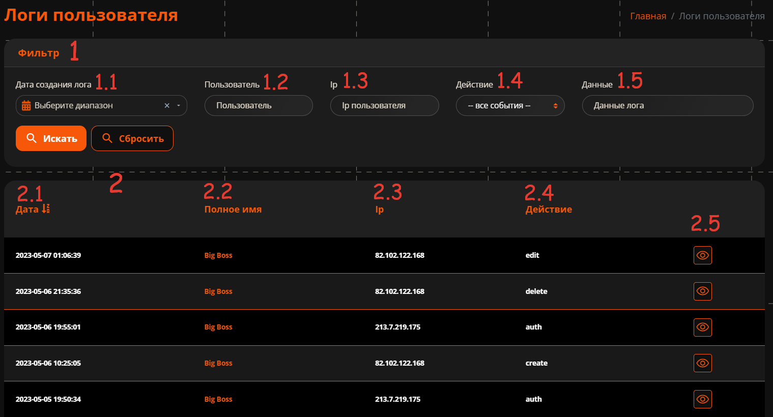Select timestamp 2023-05-07 01:06:39
Screen dimensions: 773x417
coord(48,255)
